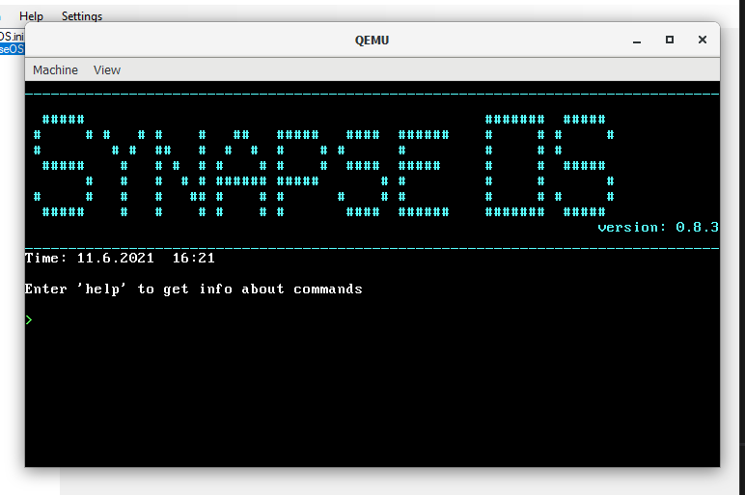Viewport: 745px width, 495px height.
Task: Open the Settings menu behind QEMU
Action: click(x=82, y=16)
